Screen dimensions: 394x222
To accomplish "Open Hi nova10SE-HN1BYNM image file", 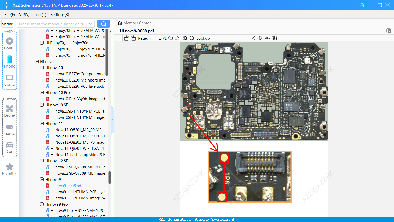I will click(x=76, y=117).
